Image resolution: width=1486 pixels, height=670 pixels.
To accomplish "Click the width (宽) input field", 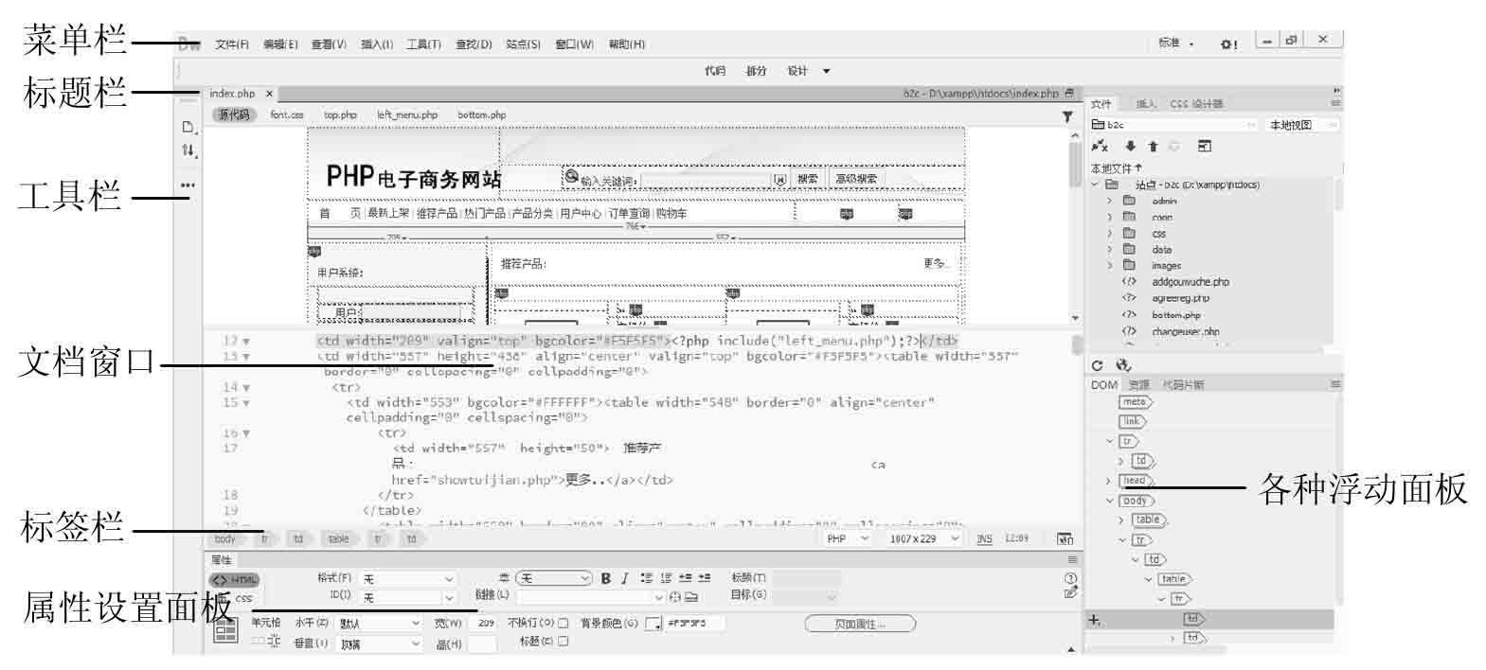I will pyautogui.click(x=482, y=624).
